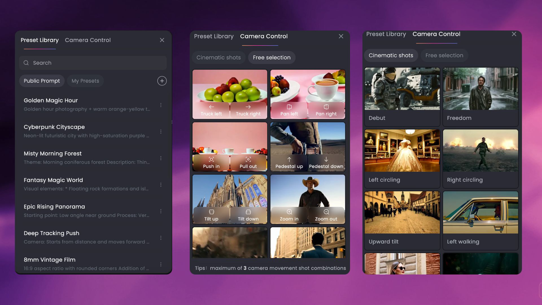Open options menu for Cyberpunk Cityscape

click(x=161, y=132)
